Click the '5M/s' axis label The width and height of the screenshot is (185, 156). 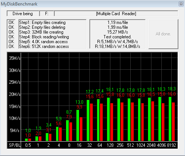pos(15,130)
